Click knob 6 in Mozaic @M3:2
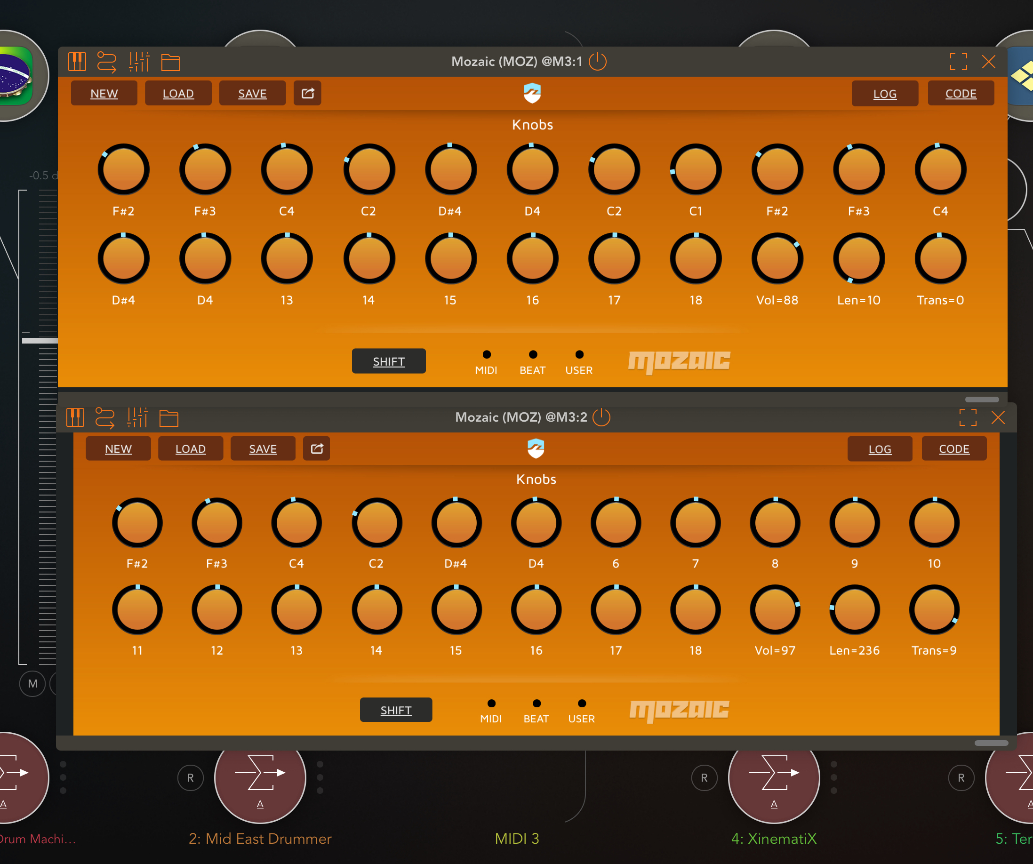 [x=616, y=523]
